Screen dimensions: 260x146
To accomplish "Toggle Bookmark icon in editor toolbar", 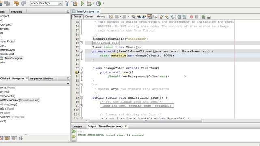I will (x=172, y=17).
